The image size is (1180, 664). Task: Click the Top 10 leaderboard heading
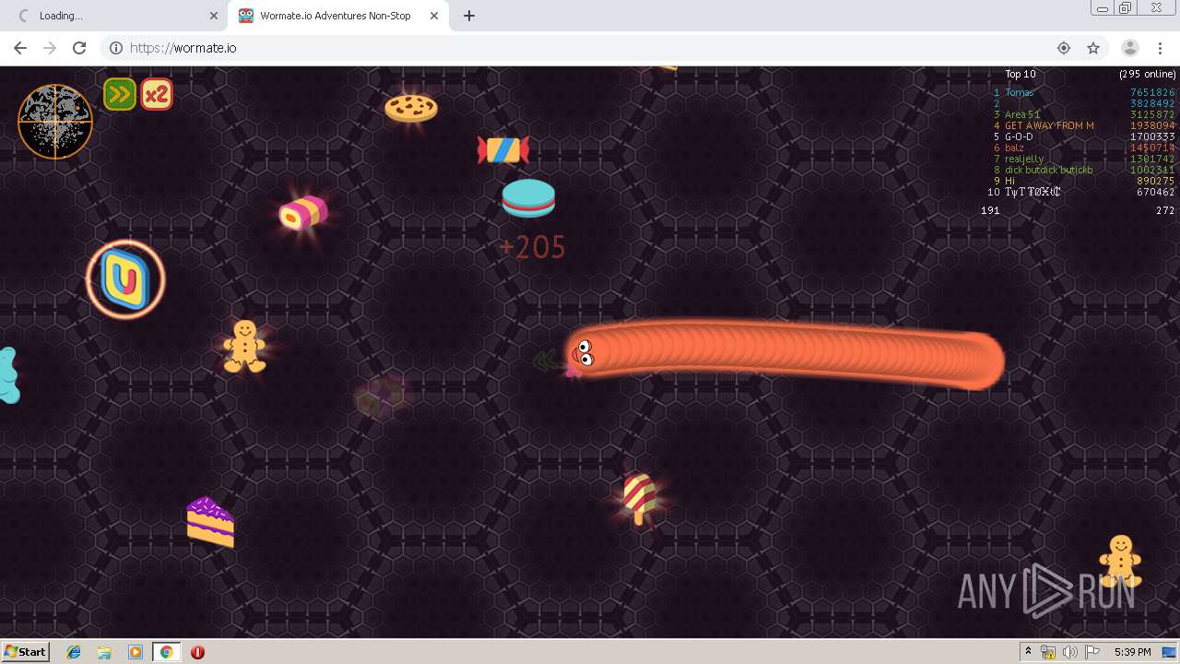click(1021, 74)
